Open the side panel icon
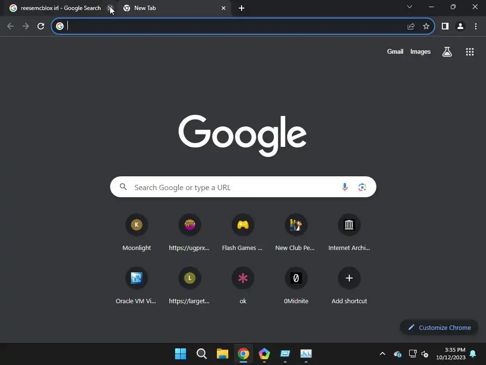Image resolution: width=486 pixels, height=365 pixels. (445, 27)
